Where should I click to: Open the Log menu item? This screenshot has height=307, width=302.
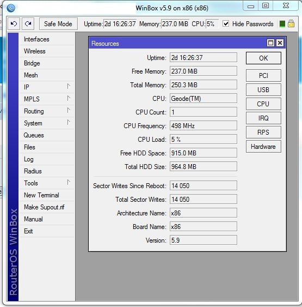(x=47, y=159)
